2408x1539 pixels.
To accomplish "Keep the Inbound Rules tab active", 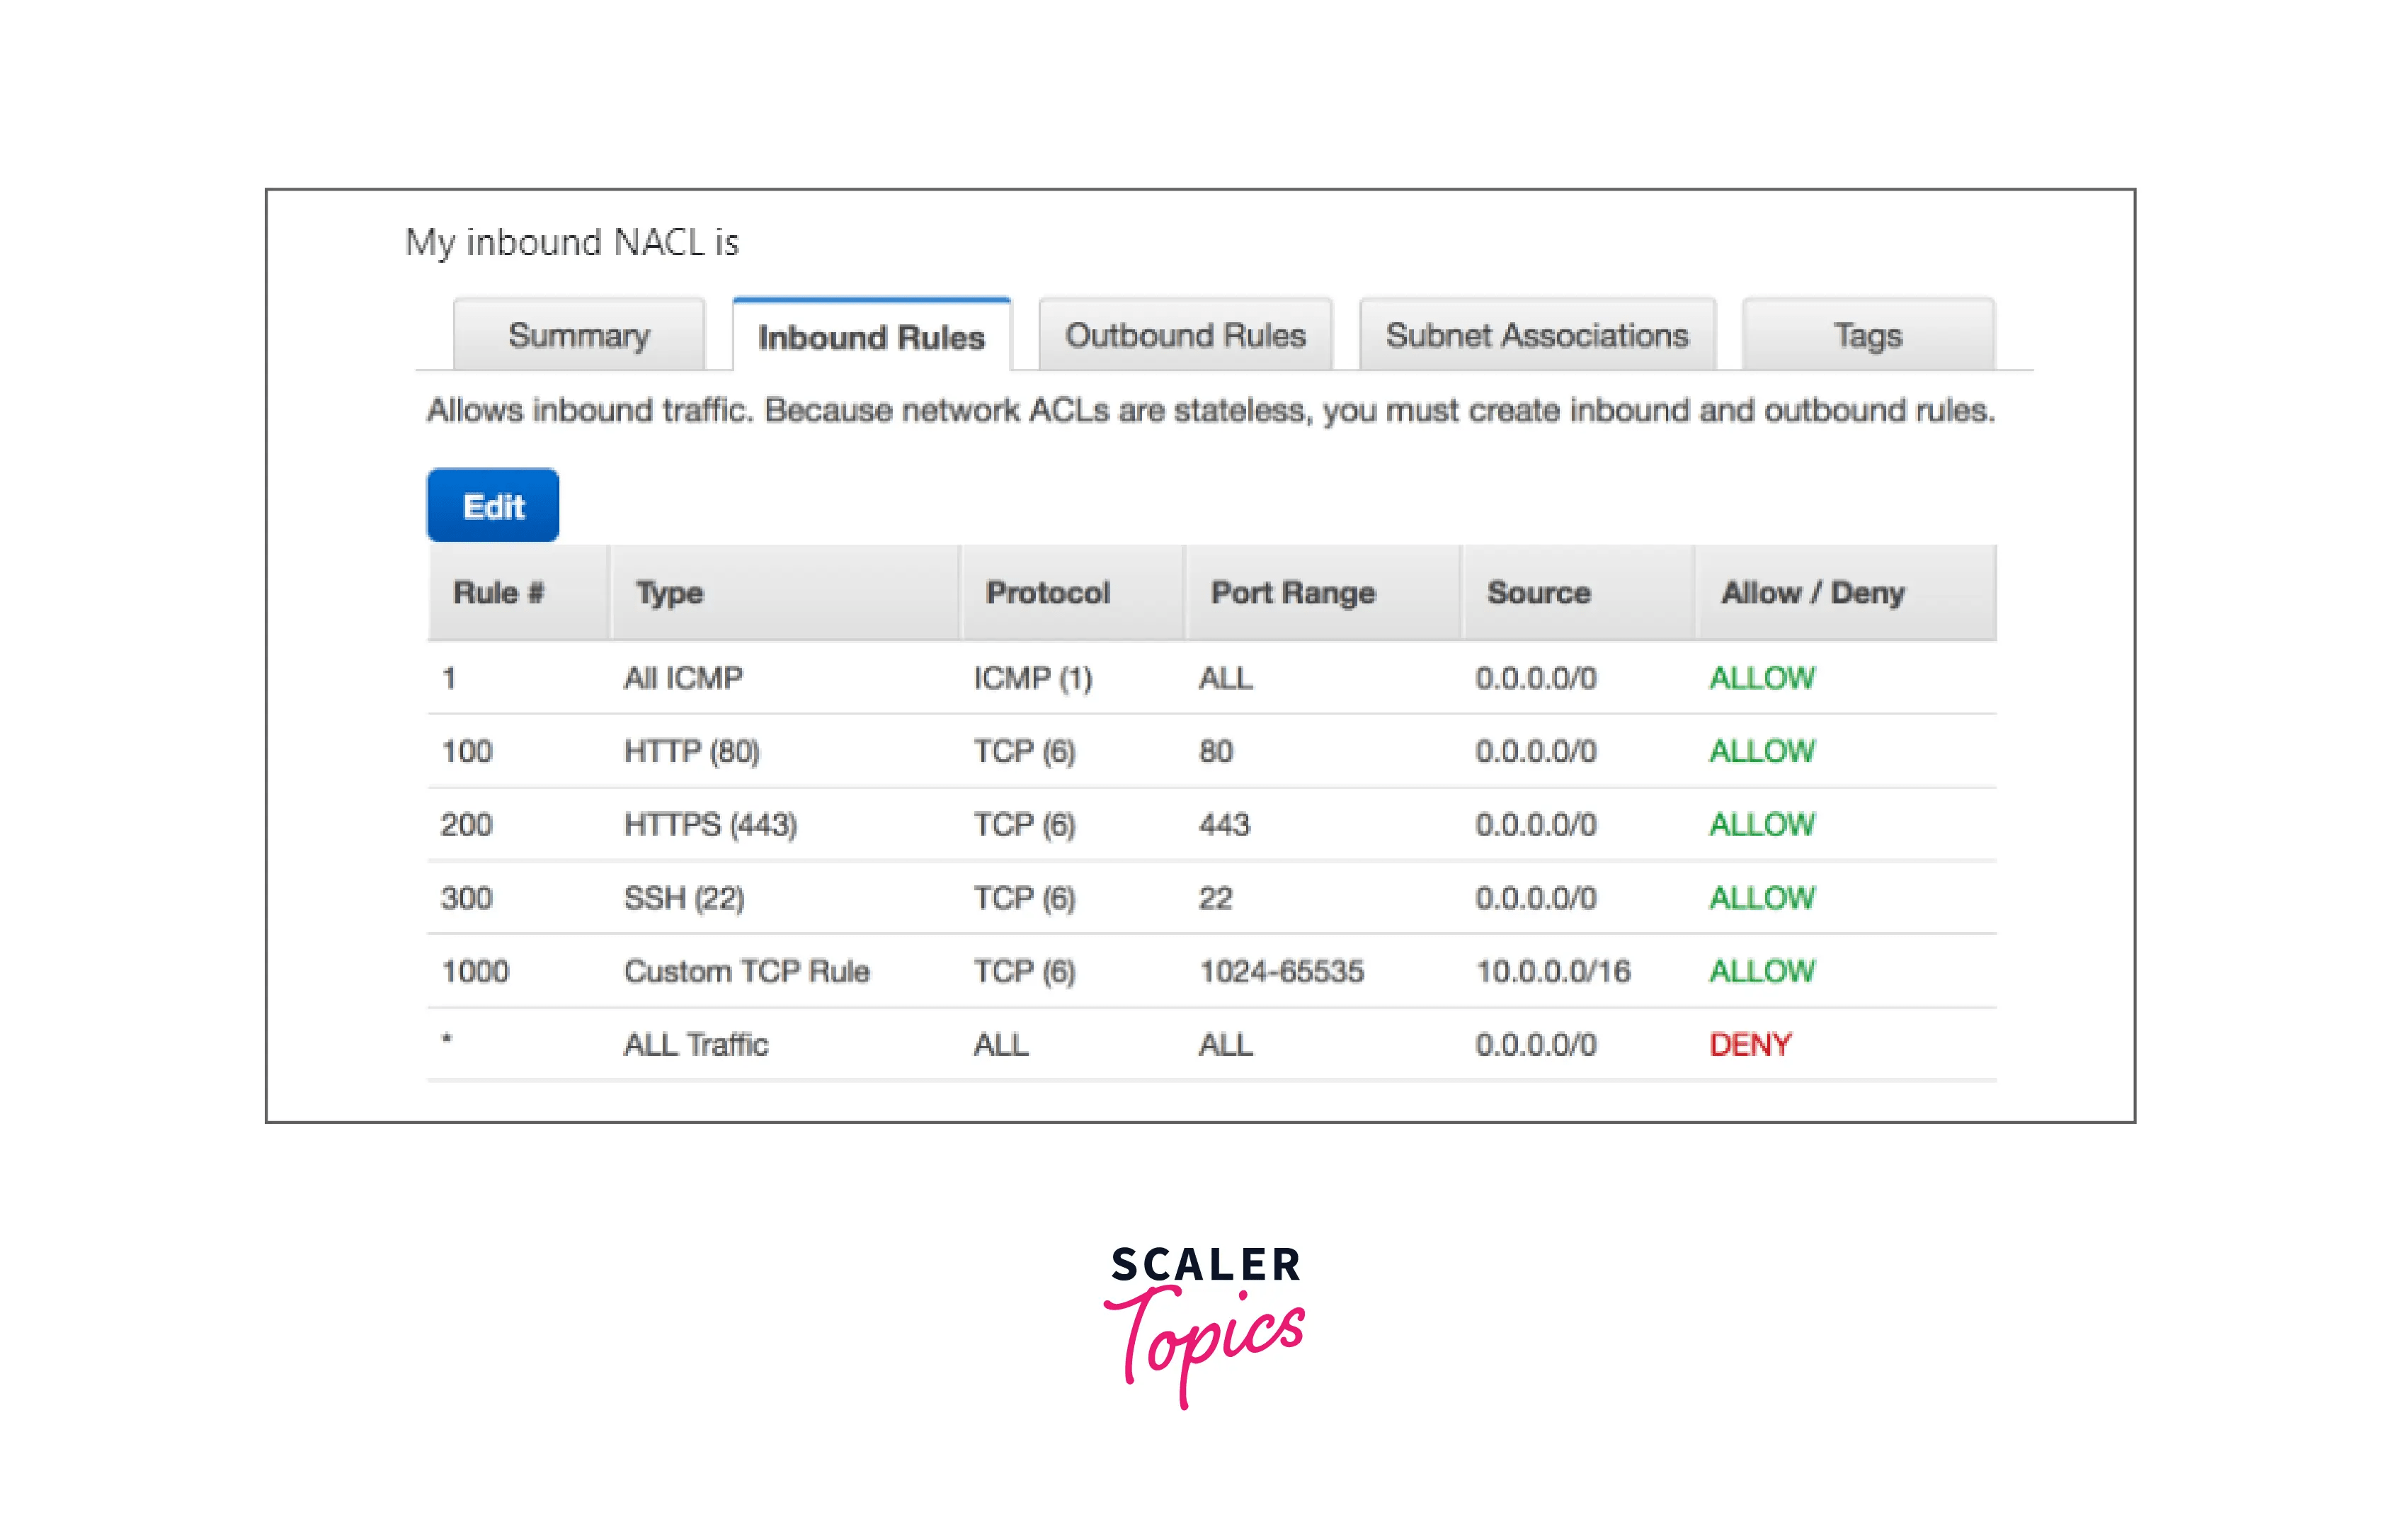I will (x=871, y=338).
